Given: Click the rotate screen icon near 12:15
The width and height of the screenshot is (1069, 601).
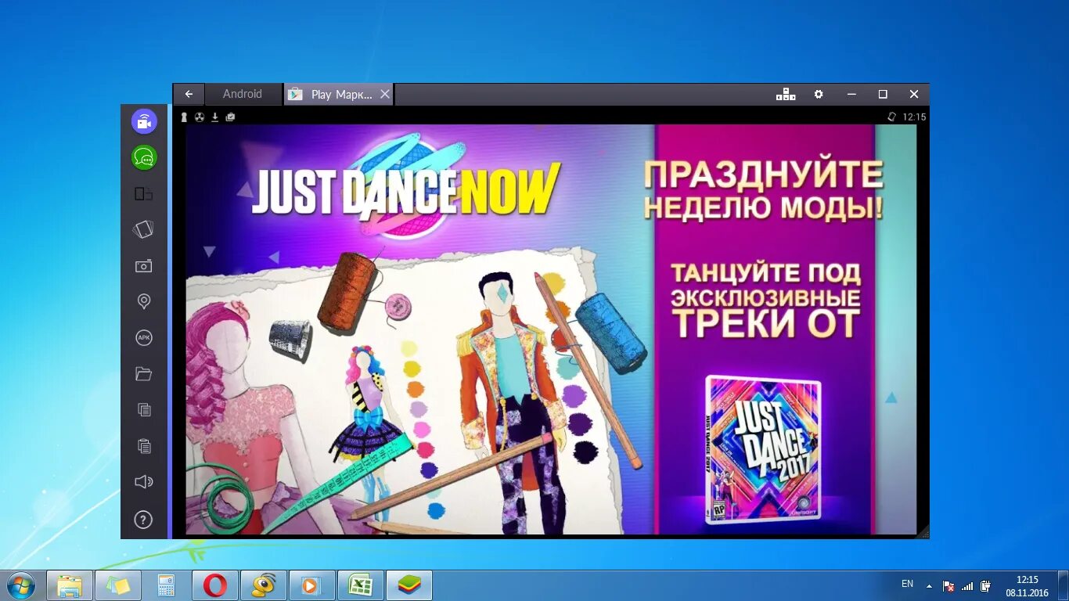Looking at the screenshot, I should [x=891, y=117].
